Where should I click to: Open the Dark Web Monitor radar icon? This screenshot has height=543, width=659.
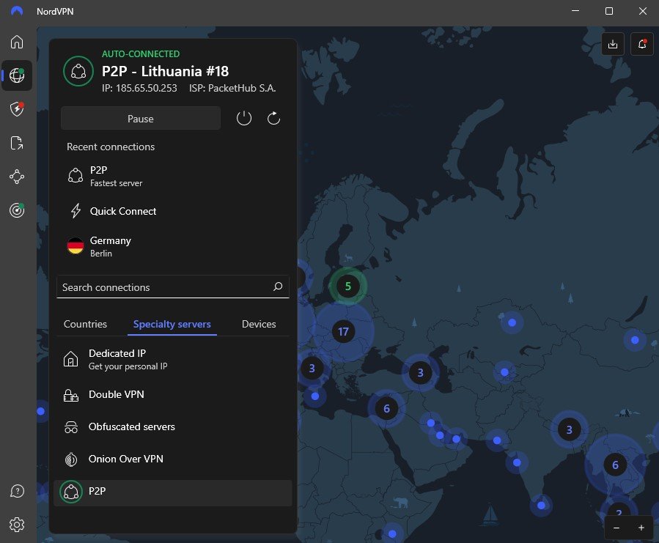(17, 210)
